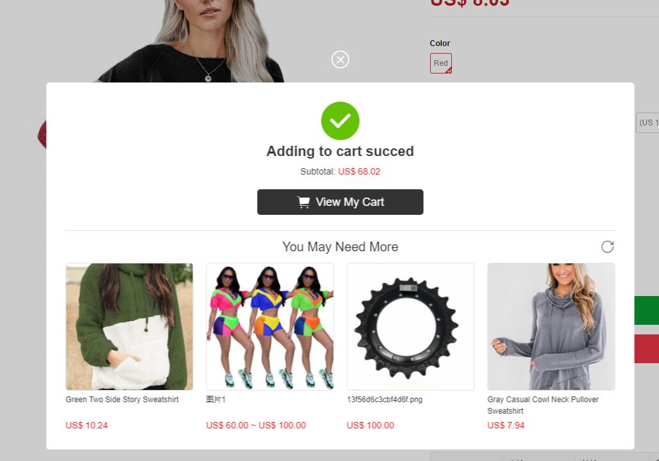Click the Subtotal US$ 68.02 amount
This screenshot has height=461, width=659.
[x=359, y=171]
